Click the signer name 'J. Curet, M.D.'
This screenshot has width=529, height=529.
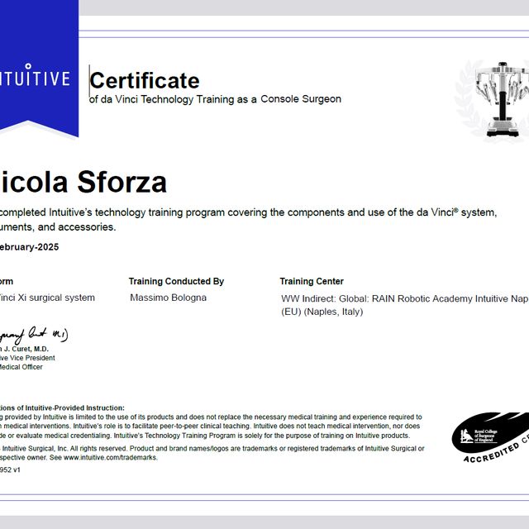tap(26, 349)
